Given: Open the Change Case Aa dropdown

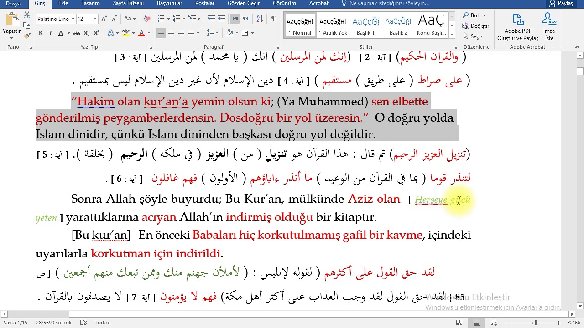Looking at the screenshot, I should 130,19.
